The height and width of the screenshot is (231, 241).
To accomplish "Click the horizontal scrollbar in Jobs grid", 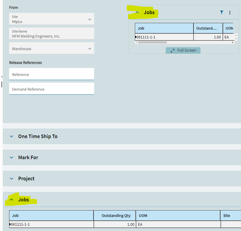I will (152, 42).
